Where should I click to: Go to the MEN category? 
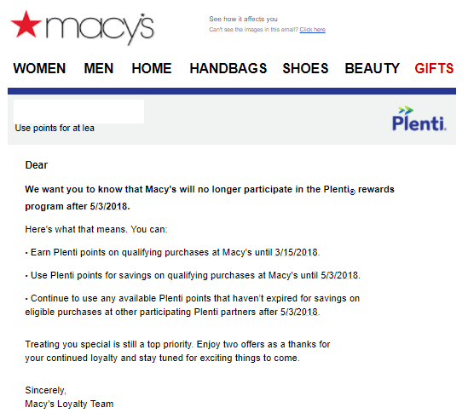pos(99,68)
